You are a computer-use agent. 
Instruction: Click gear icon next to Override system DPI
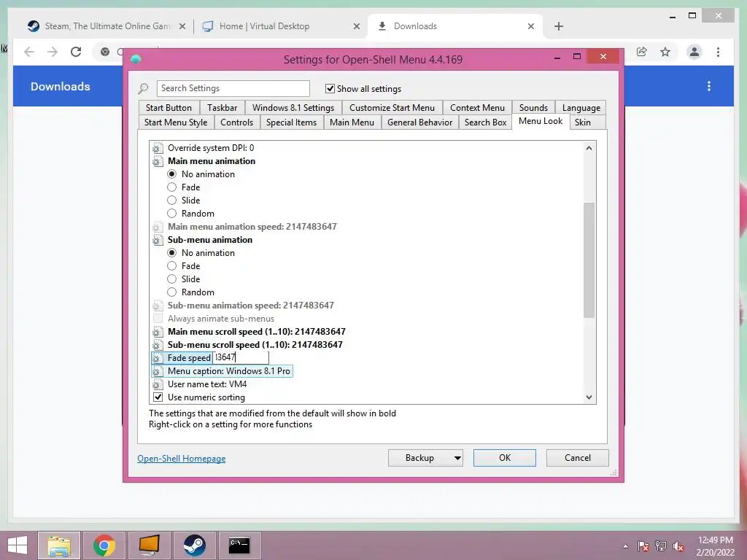[158, 148]
